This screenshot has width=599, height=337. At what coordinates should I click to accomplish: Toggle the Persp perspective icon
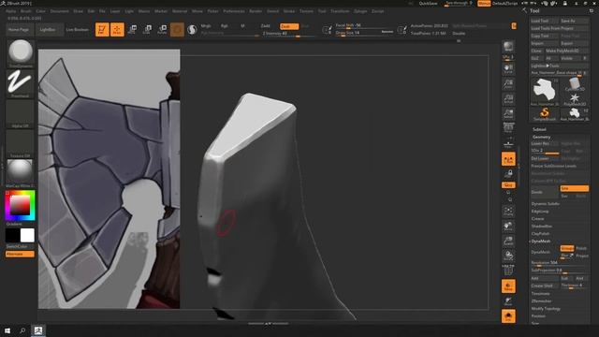click(508, 128)
